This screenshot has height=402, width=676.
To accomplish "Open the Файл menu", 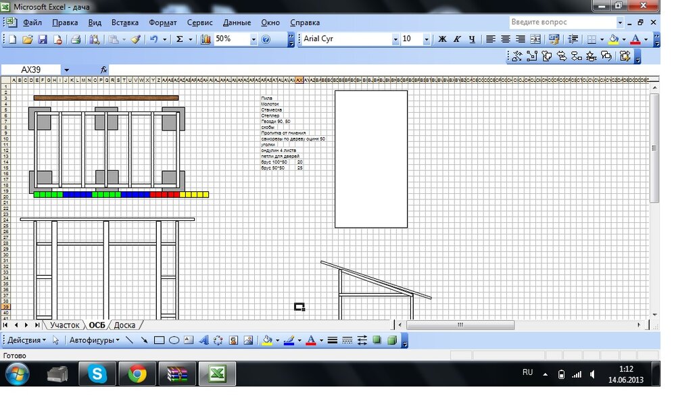I will 32,22.
